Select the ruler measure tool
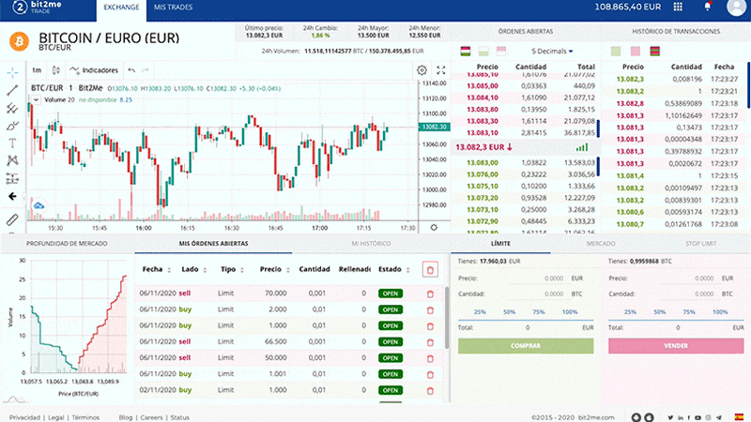The width and height of the screenshot is (751, 422). [12, 219]
